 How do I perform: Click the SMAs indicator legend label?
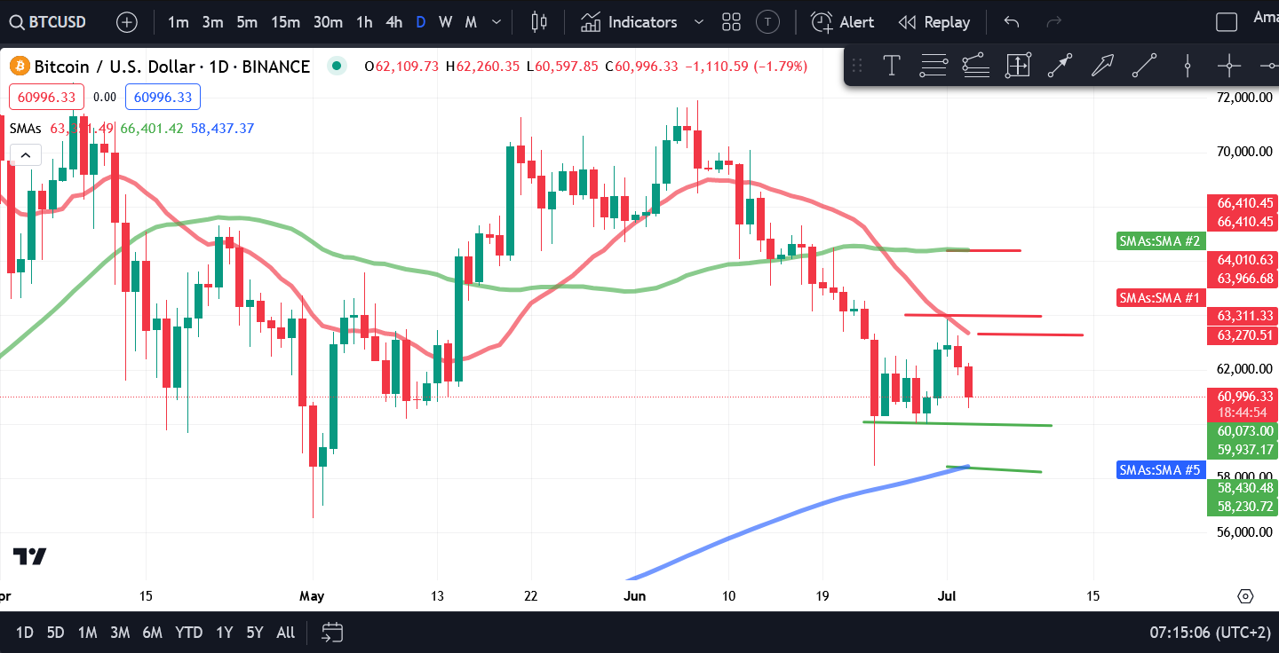pyautogui.click(x=25, y=129)
